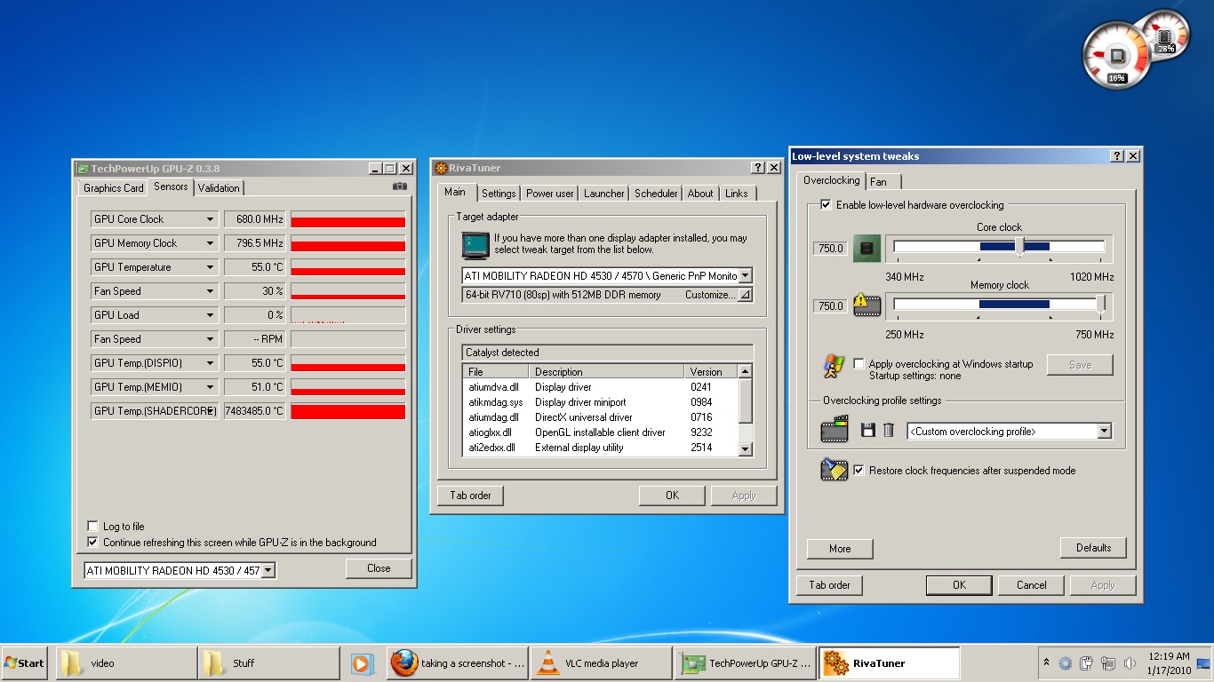1214x682 pixels.
Task: Delete overclocking profile with trash icon
Action: [888, 431]
